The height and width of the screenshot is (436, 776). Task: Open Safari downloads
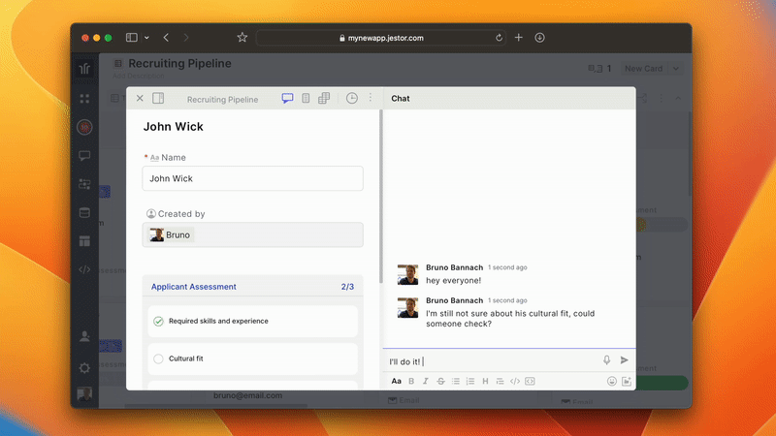point(540,38)
